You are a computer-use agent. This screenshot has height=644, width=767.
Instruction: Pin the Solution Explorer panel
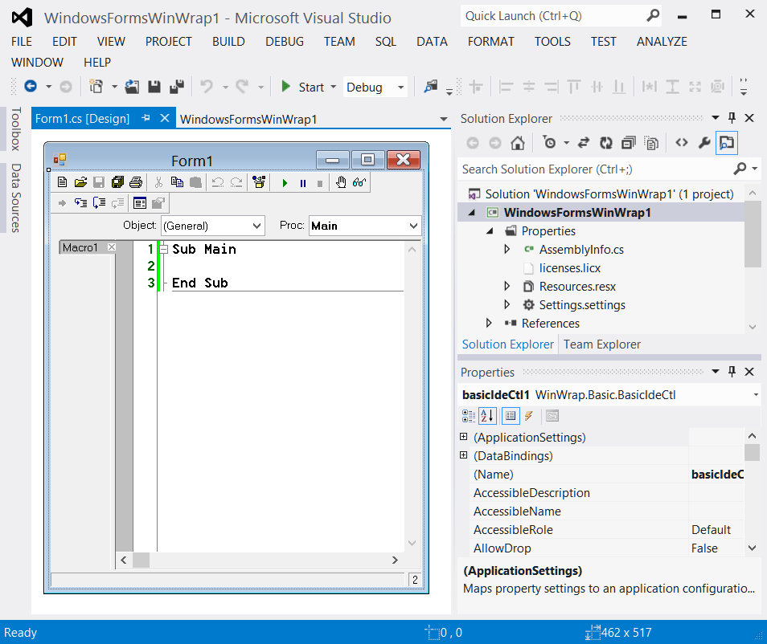[x=732, y=118]
